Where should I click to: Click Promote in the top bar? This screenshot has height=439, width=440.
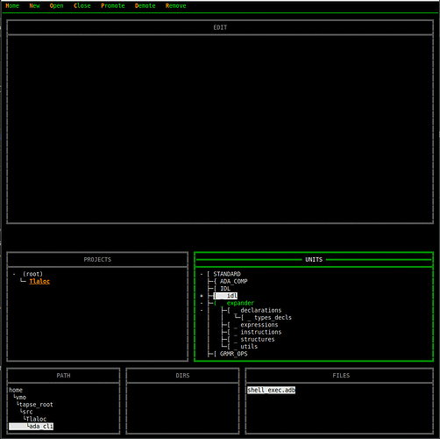pyautogui.click(x=113, y=5)
